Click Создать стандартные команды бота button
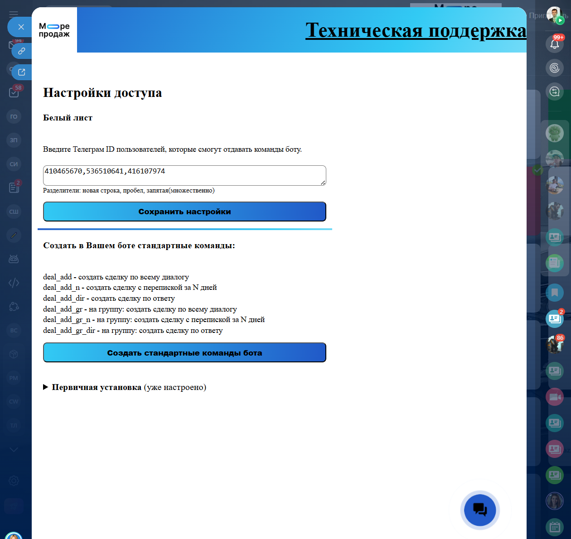Viewport: 571px width, 539px height. tap(184, 352)
